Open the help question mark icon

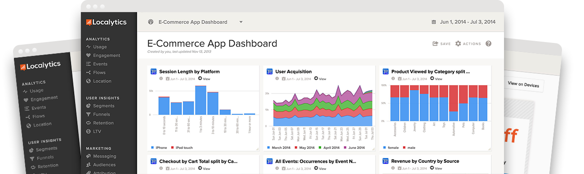pyautogui.click(x=488, y=44)
